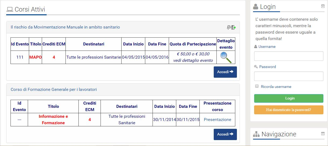328x146 pixels.
Task: Click the PayPal enrollment icon
Action: [231, 27]
